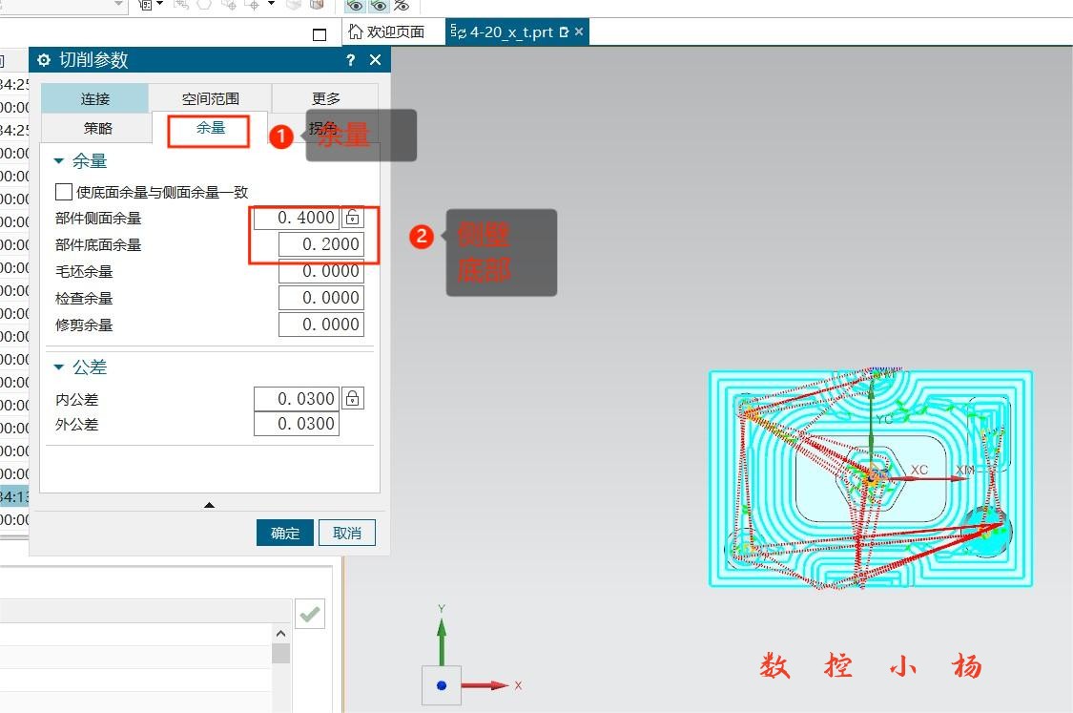
Task: Open help for 切削参数 dialog
Action: [350, 60]
